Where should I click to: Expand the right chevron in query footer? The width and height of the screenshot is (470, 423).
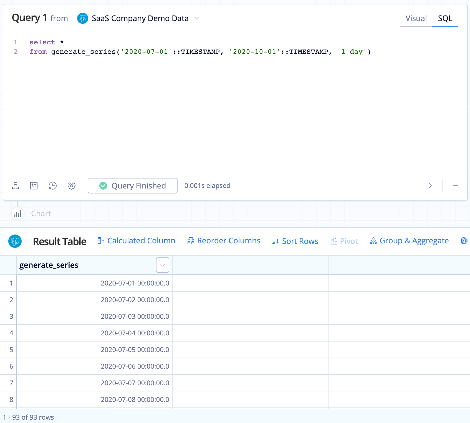pos(430,186)
